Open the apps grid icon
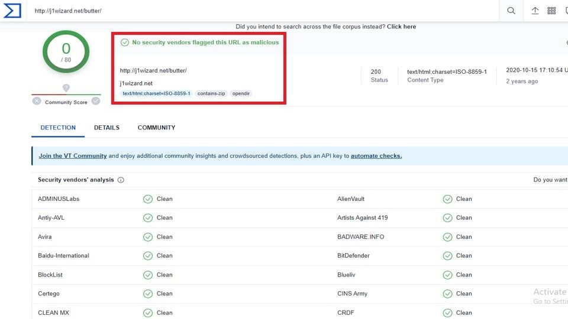Screen dimensions: 568x319 click(x=551, y=11)
